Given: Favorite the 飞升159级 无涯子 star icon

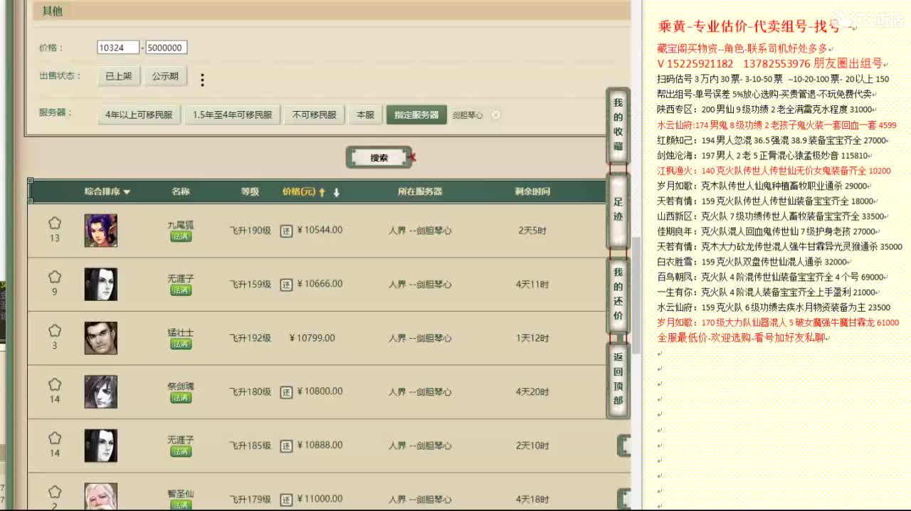Looking at the screenshot, I should click(x=55, y=277).
